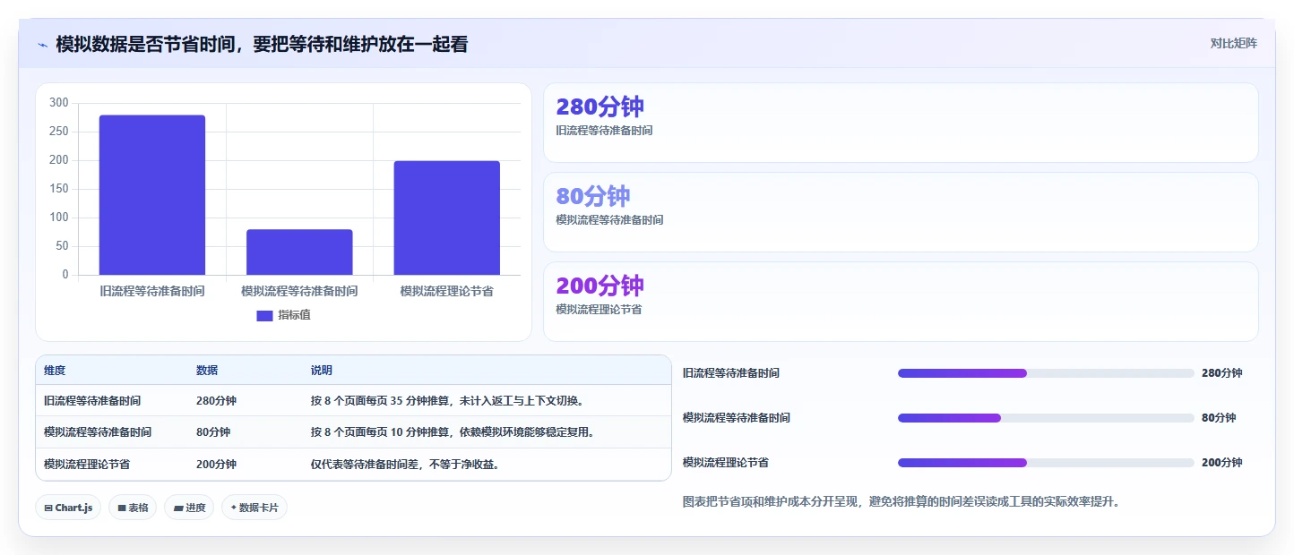Click the progress bar for 旧流程等待准备时间
1294x555 pixels.
tap(1046, 373)
